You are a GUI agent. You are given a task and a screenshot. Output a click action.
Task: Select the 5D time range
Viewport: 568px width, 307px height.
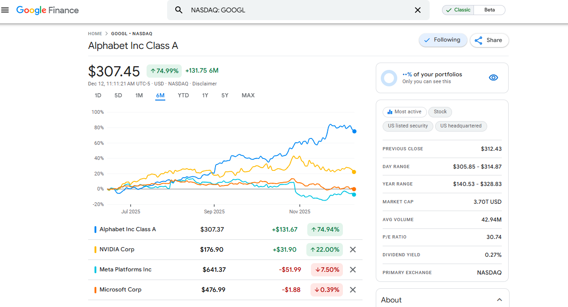click(118, 95)
